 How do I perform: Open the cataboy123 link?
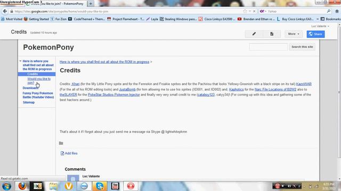(x=206, y=94)
